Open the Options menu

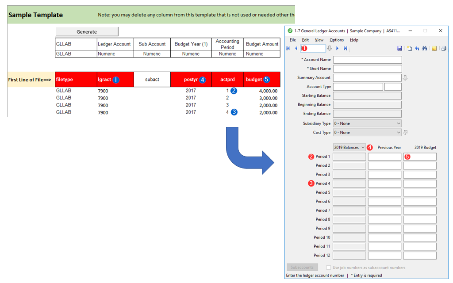[x=337, y=40]
